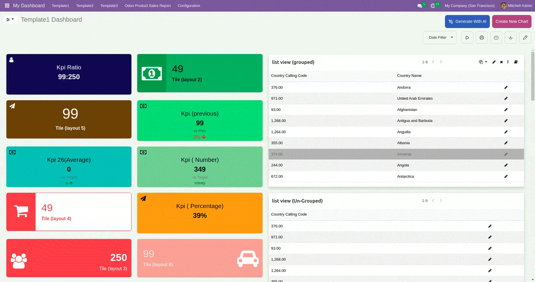Open the conversations chat icon
This screenshot has height=282, width=535.
tap(419, 6)
